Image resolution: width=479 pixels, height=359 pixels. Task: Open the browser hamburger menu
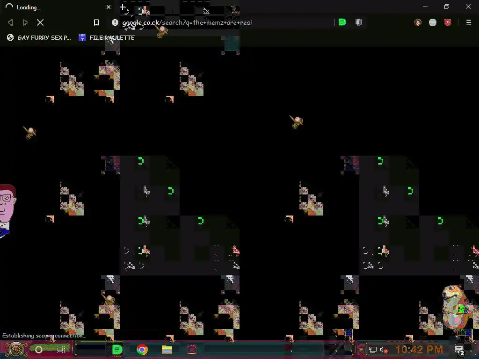pyautogui.click(x=469, y=22)
